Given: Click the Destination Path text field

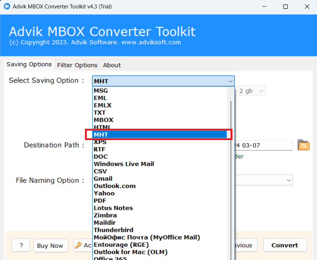Looking at the screenshot, I should (x=264, y=145).
